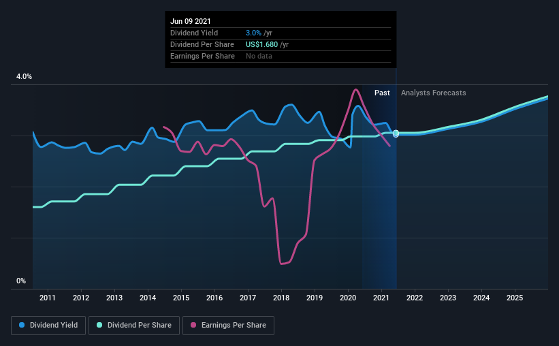
Task: Click the 4.0% y-axis label
Action: (x=24, y=77)
